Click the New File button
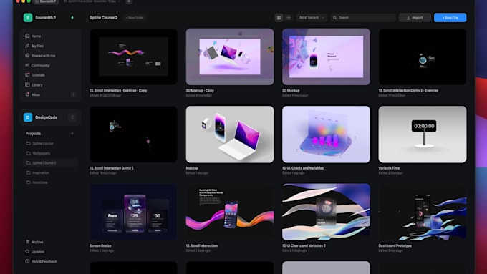Viewport: 487px width, 274px height. tap(450, 18)
